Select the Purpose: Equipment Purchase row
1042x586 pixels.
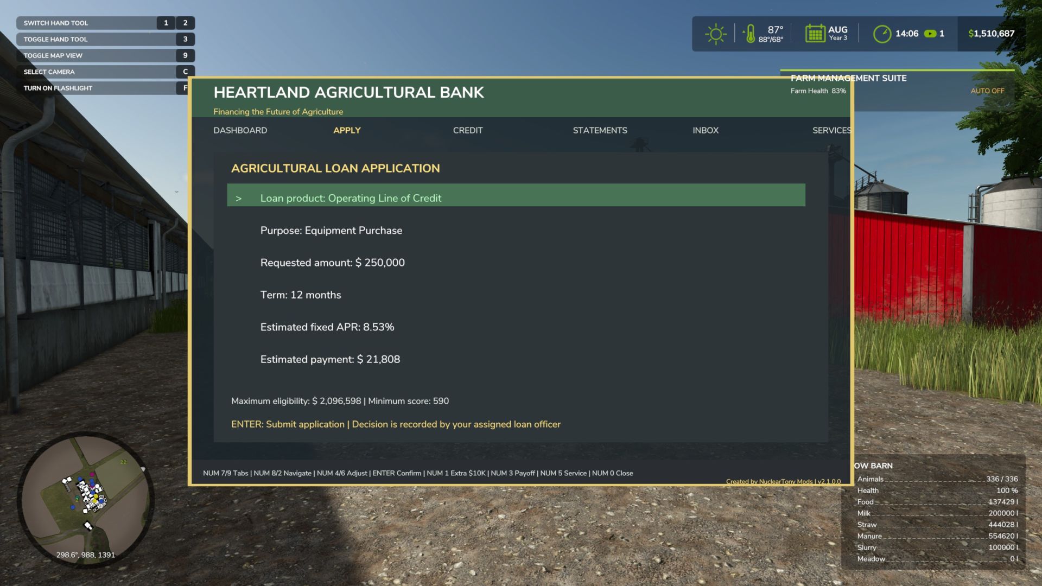[x=331, y=231]
